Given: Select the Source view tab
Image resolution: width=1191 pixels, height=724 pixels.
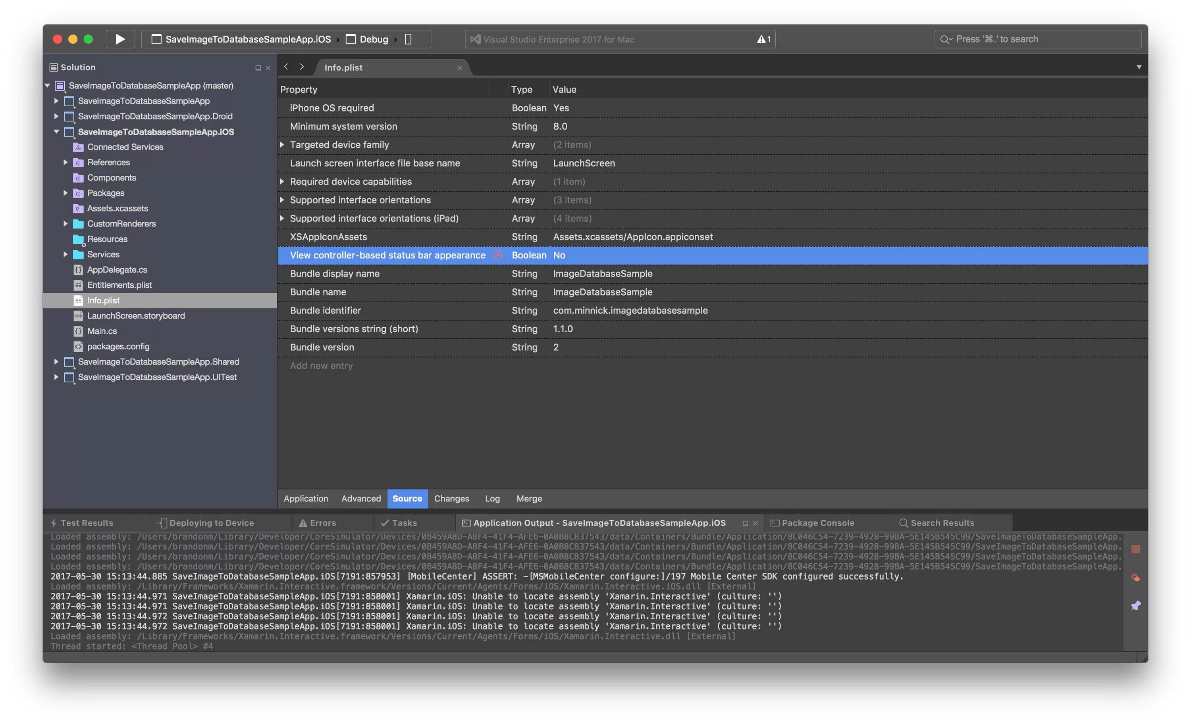Looking at the screenshot, I should pyautogui.click(x=407, y=498).
